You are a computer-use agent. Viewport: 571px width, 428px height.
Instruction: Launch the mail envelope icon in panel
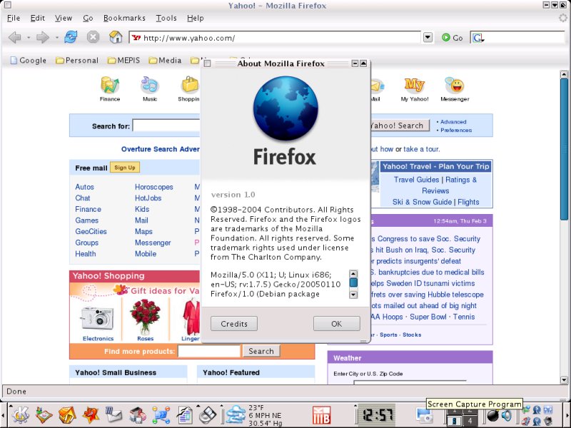pos(114,415)
